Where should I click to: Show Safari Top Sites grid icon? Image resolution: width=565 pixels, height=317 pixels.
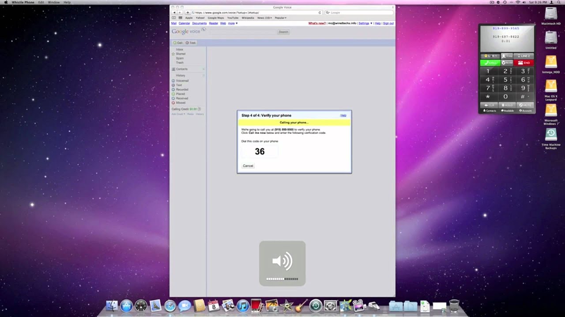click(x=180, y=18)
